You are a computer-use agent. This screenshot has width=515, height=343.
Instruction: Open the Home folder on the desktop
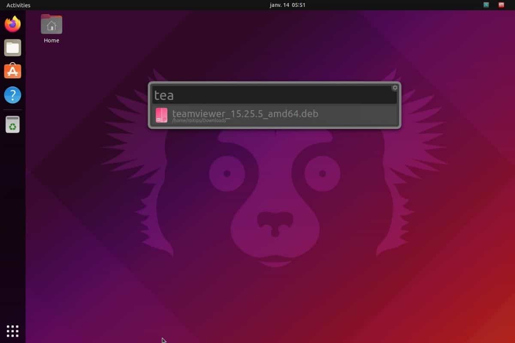point(51,24)
